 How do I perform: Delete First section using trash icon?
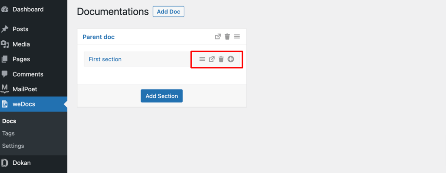click(x=221, y=59)
